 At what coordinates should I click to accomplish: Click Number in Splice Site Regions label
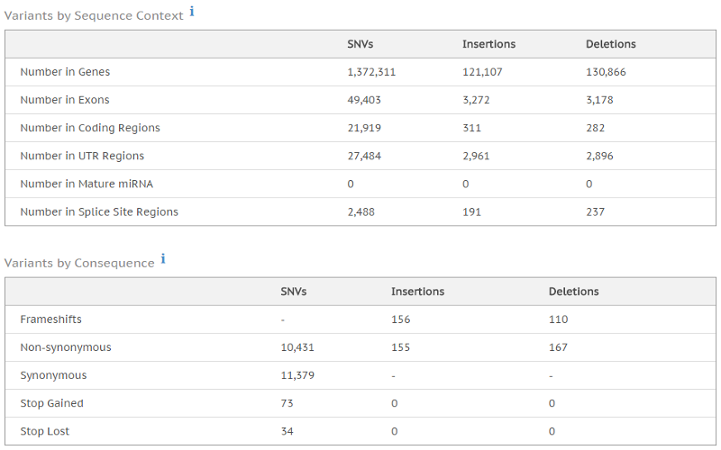coord(99,211)
